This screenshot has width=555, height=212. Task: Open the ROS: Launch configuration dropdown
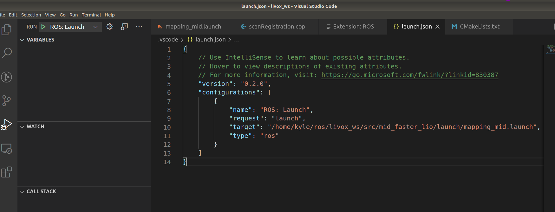70,27
